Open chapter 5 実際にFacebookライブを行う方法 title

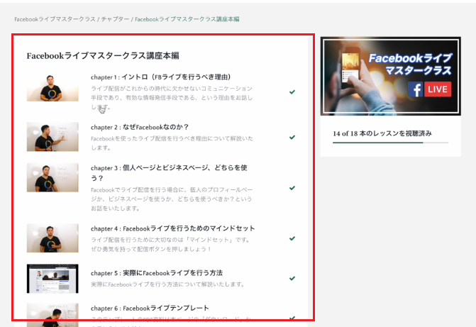157,273
